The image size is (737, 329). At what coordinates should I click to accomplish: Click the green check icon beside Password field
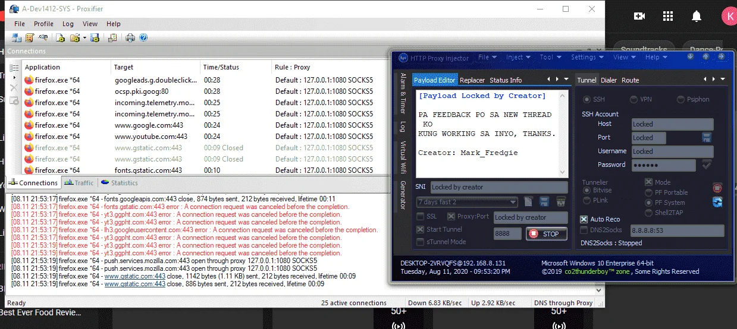tap(707, 164)
